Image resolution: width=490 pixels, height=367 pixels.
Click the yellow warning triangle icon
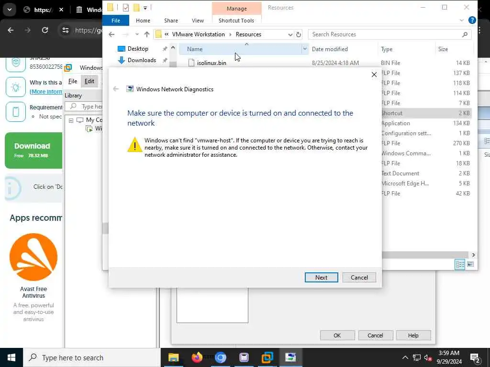coord(135,144)
